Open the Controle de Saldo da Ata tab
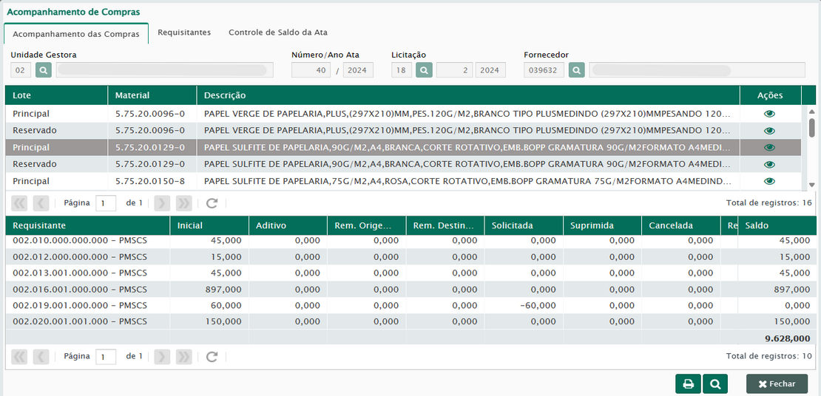This screenshot has width=821, height=396. (277, 33)
